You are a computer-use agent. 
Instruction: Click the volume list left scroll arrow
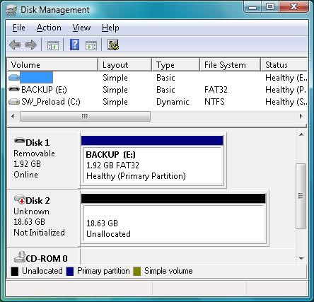(x=13, y=116)
